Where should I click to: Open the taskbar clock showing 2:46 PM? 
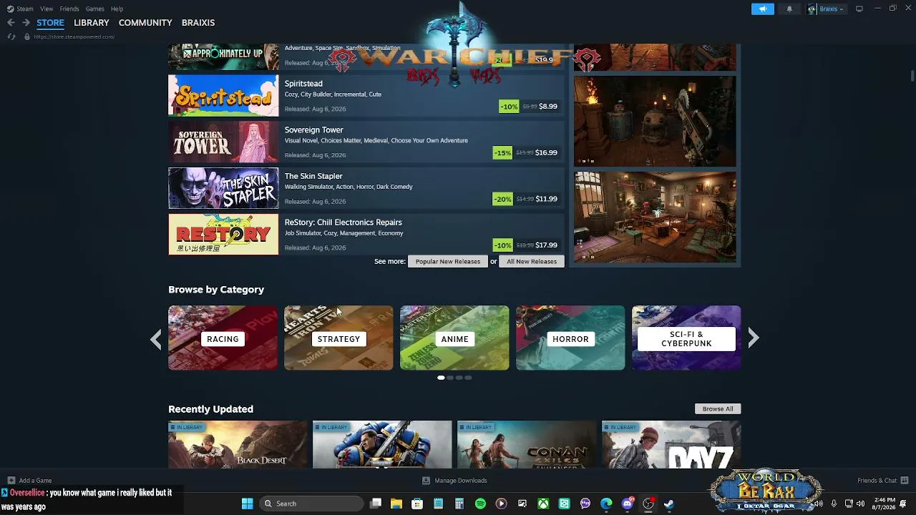pos(884,504)
